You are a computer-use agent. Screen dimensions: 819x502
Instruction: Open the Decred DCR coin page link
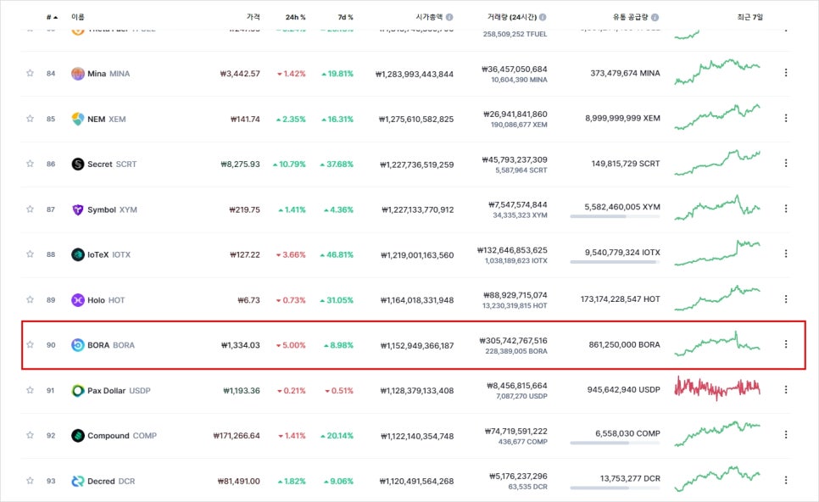tap(111, 481)
